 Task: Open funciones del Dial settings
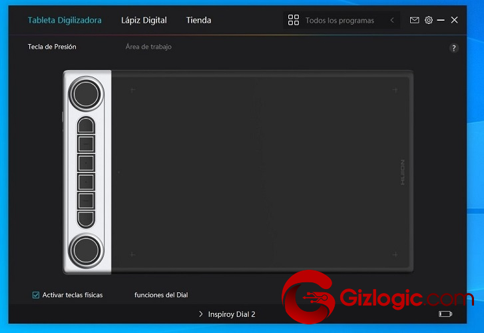click(161, 295)
